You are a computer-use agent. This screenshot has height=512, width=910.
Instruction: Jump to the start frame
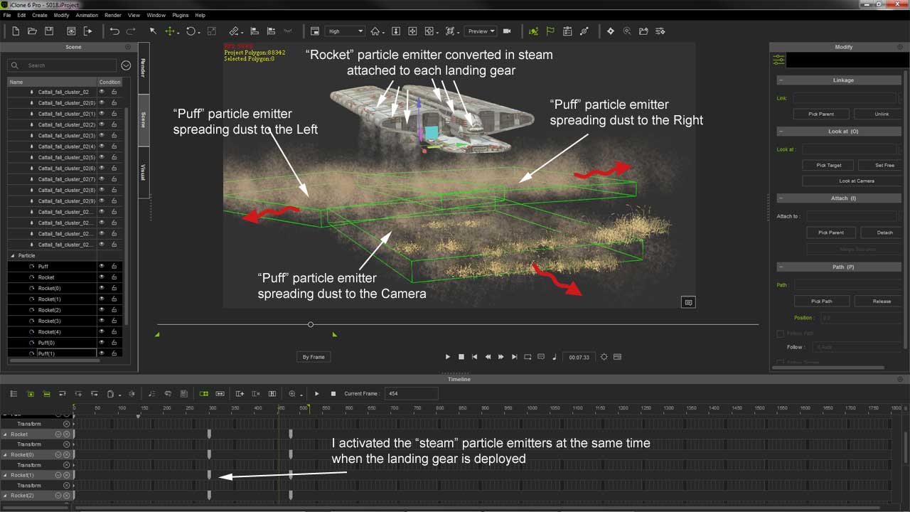coord(474,357)
